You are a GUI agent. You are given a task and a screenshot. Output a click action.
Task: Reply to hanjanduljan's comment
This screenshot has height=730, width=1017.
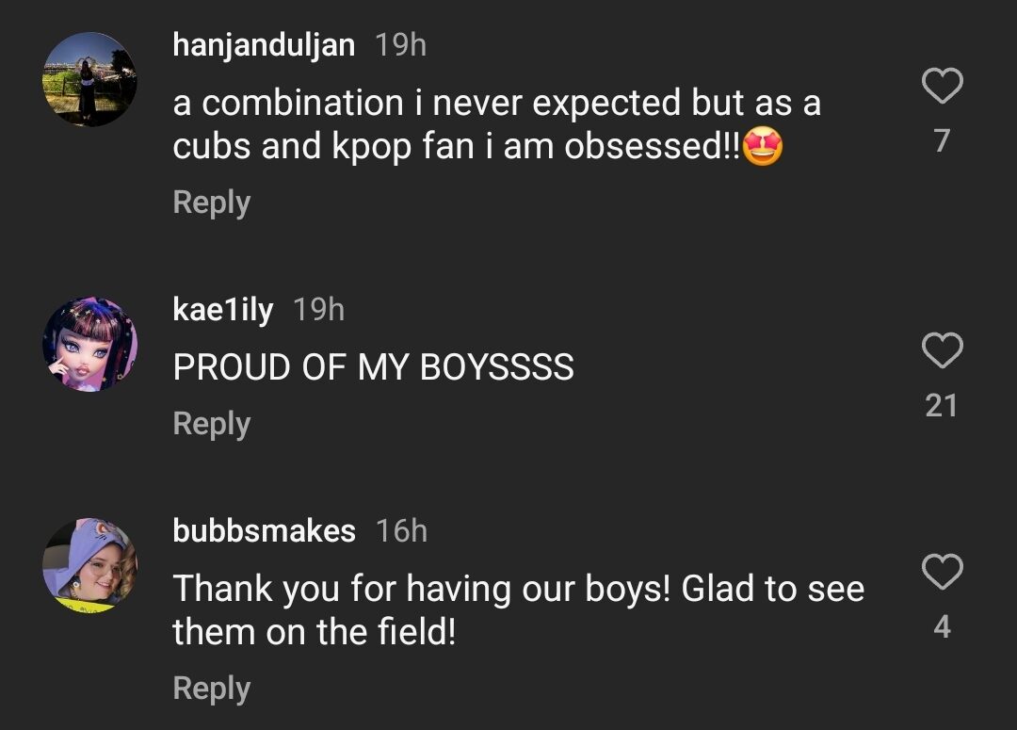point(211,203)
